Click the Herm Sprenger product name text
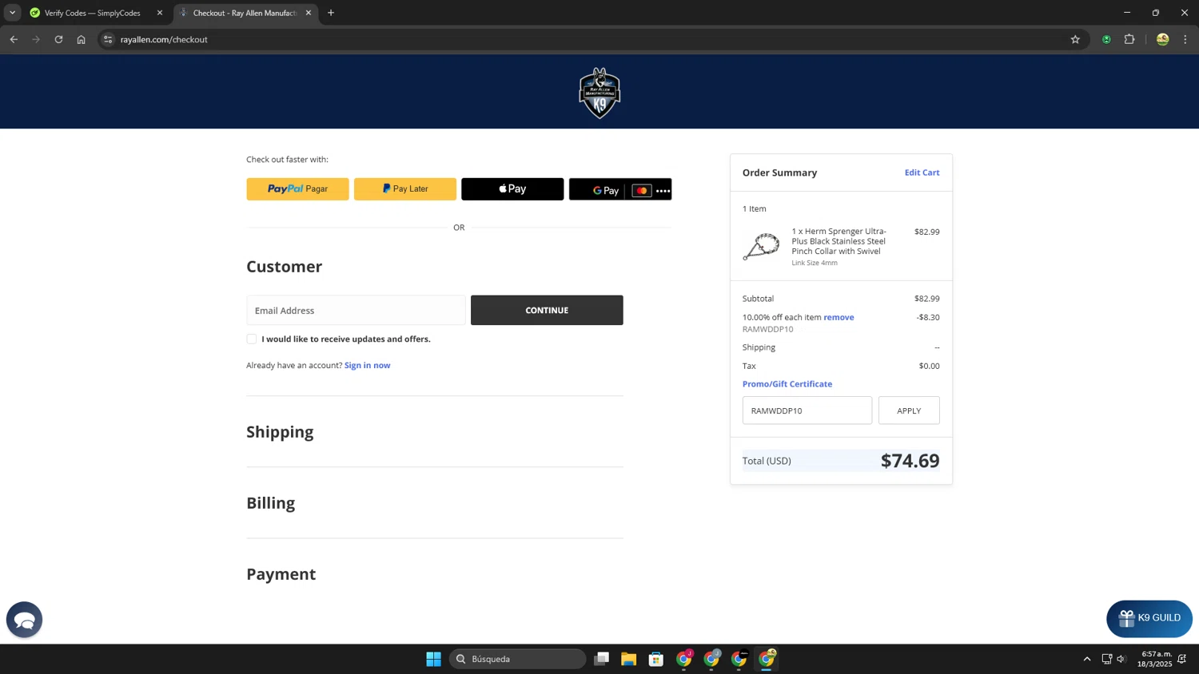This screenshot has width=1199, height=674. [x=839, y=241]
